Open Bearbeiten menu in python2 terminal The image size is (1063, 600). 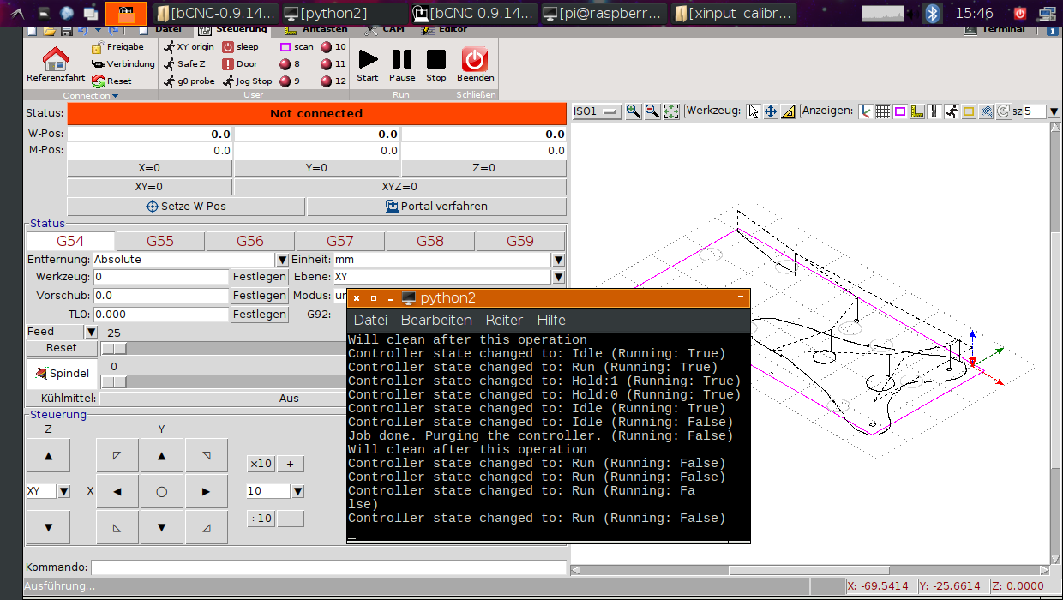tap(436, 320)
